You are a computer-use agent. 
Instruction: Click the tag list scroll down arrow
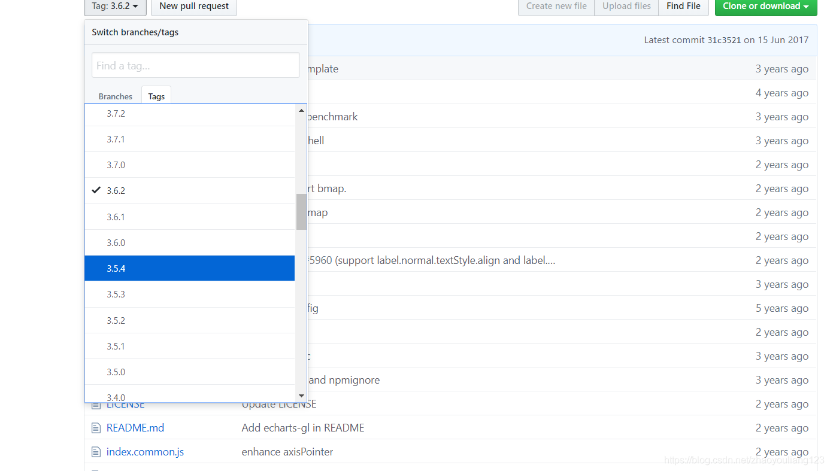[301, 396]
